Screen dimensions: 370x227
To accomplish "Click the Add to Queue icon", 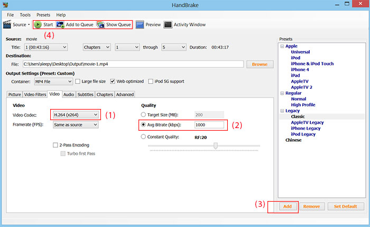I will point(60,24).
